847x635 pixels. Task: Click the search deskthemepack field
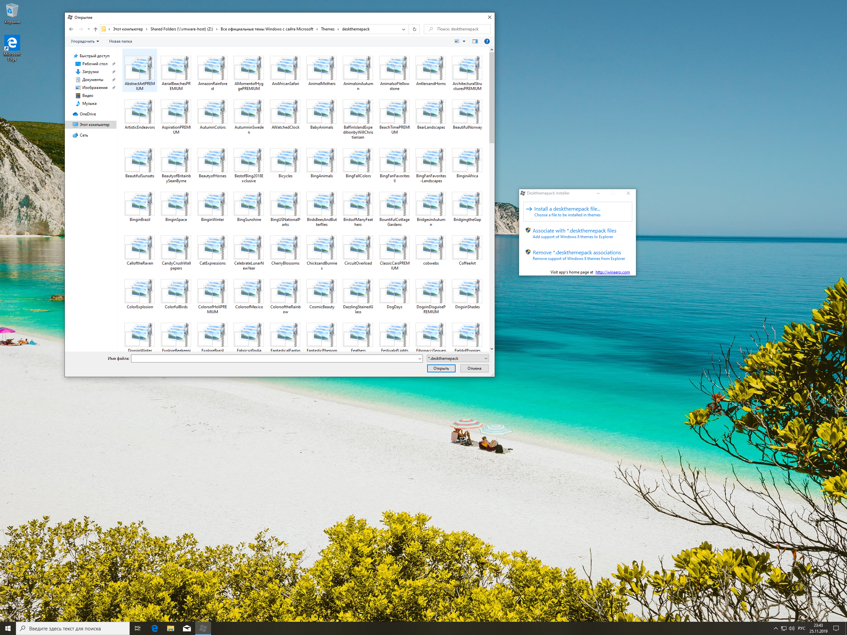click(x=457, y=29)
